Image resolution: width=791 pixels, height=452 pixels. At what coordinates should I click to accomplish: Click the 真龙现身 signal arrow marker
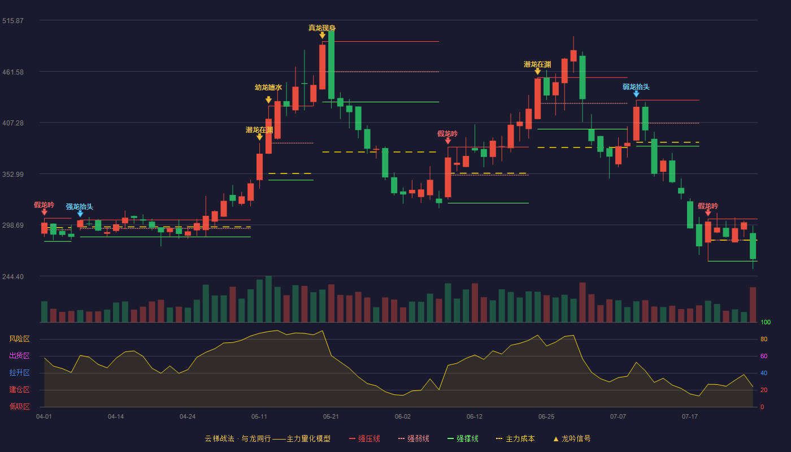[x=322, y=36]
